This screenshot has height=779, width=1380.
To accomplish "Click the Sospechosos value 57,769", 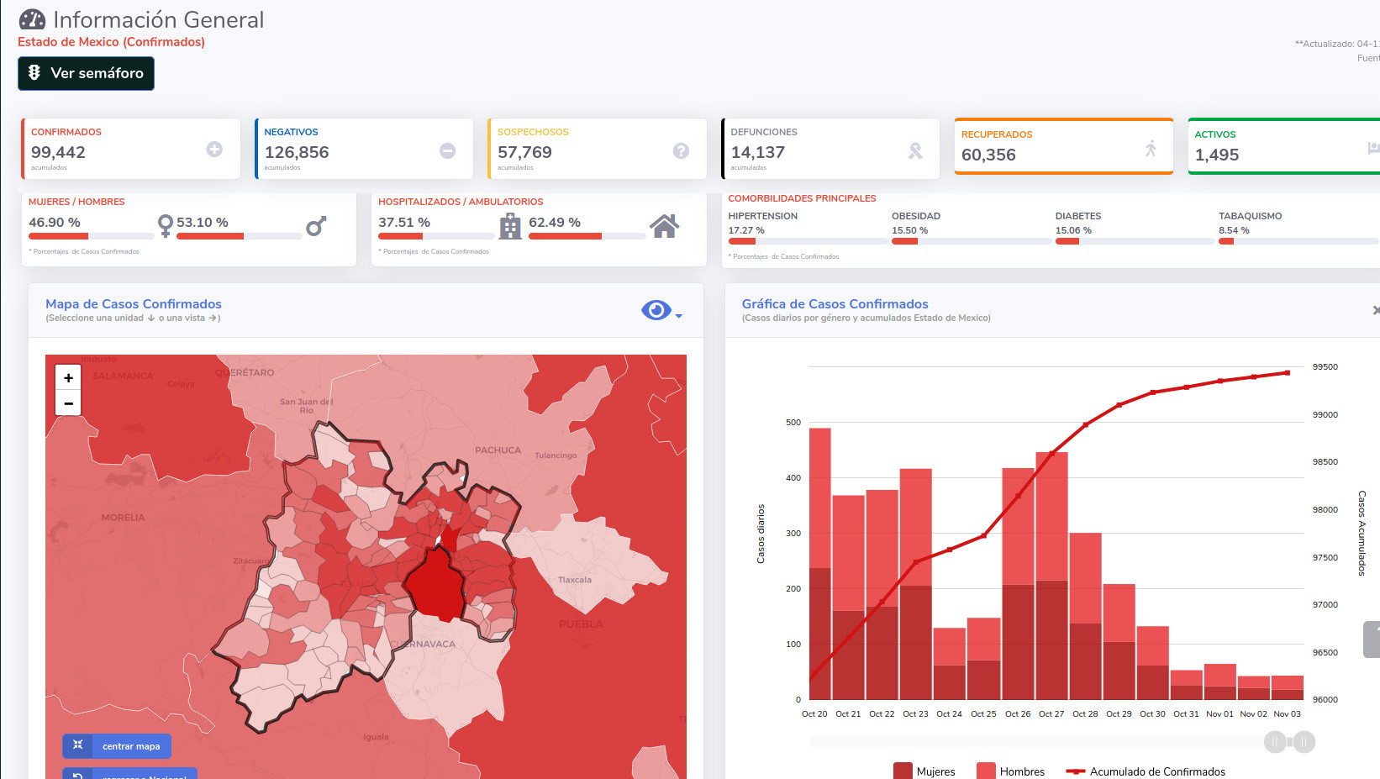I will coord(524,152).
